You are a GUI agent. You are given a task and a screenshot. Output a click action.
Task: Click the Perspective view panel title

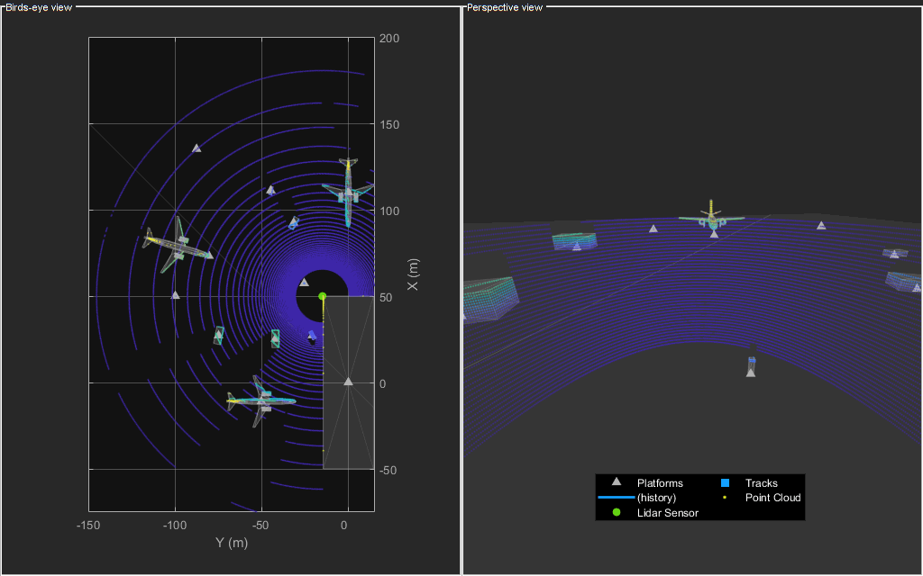pos(505,7)
